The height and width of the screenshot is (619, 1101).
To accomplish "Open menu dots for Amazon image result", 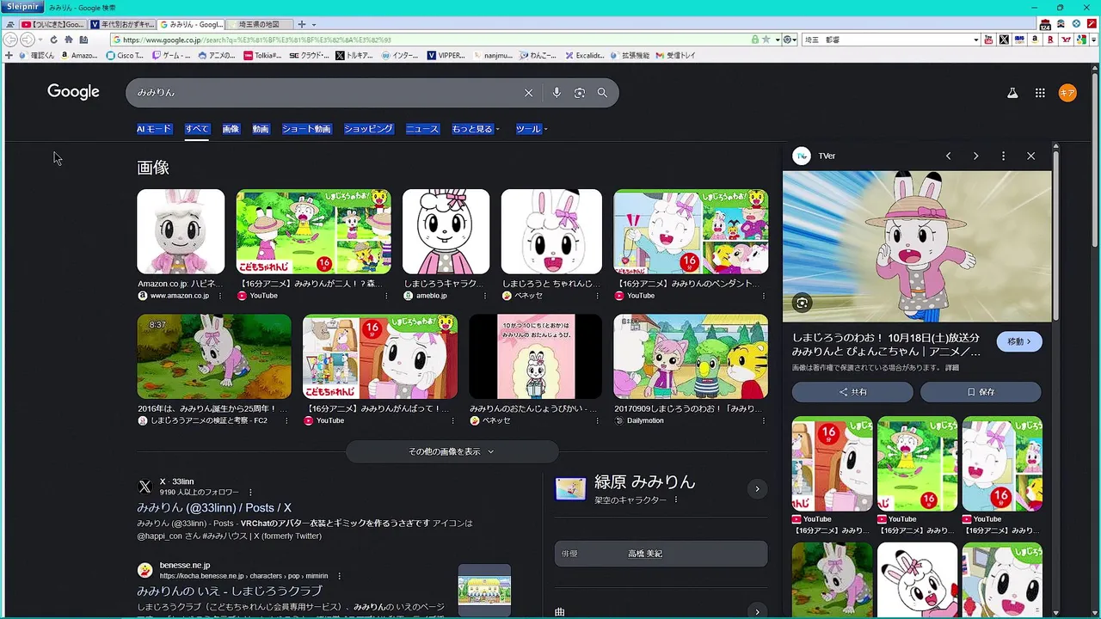I will point(219,296).
